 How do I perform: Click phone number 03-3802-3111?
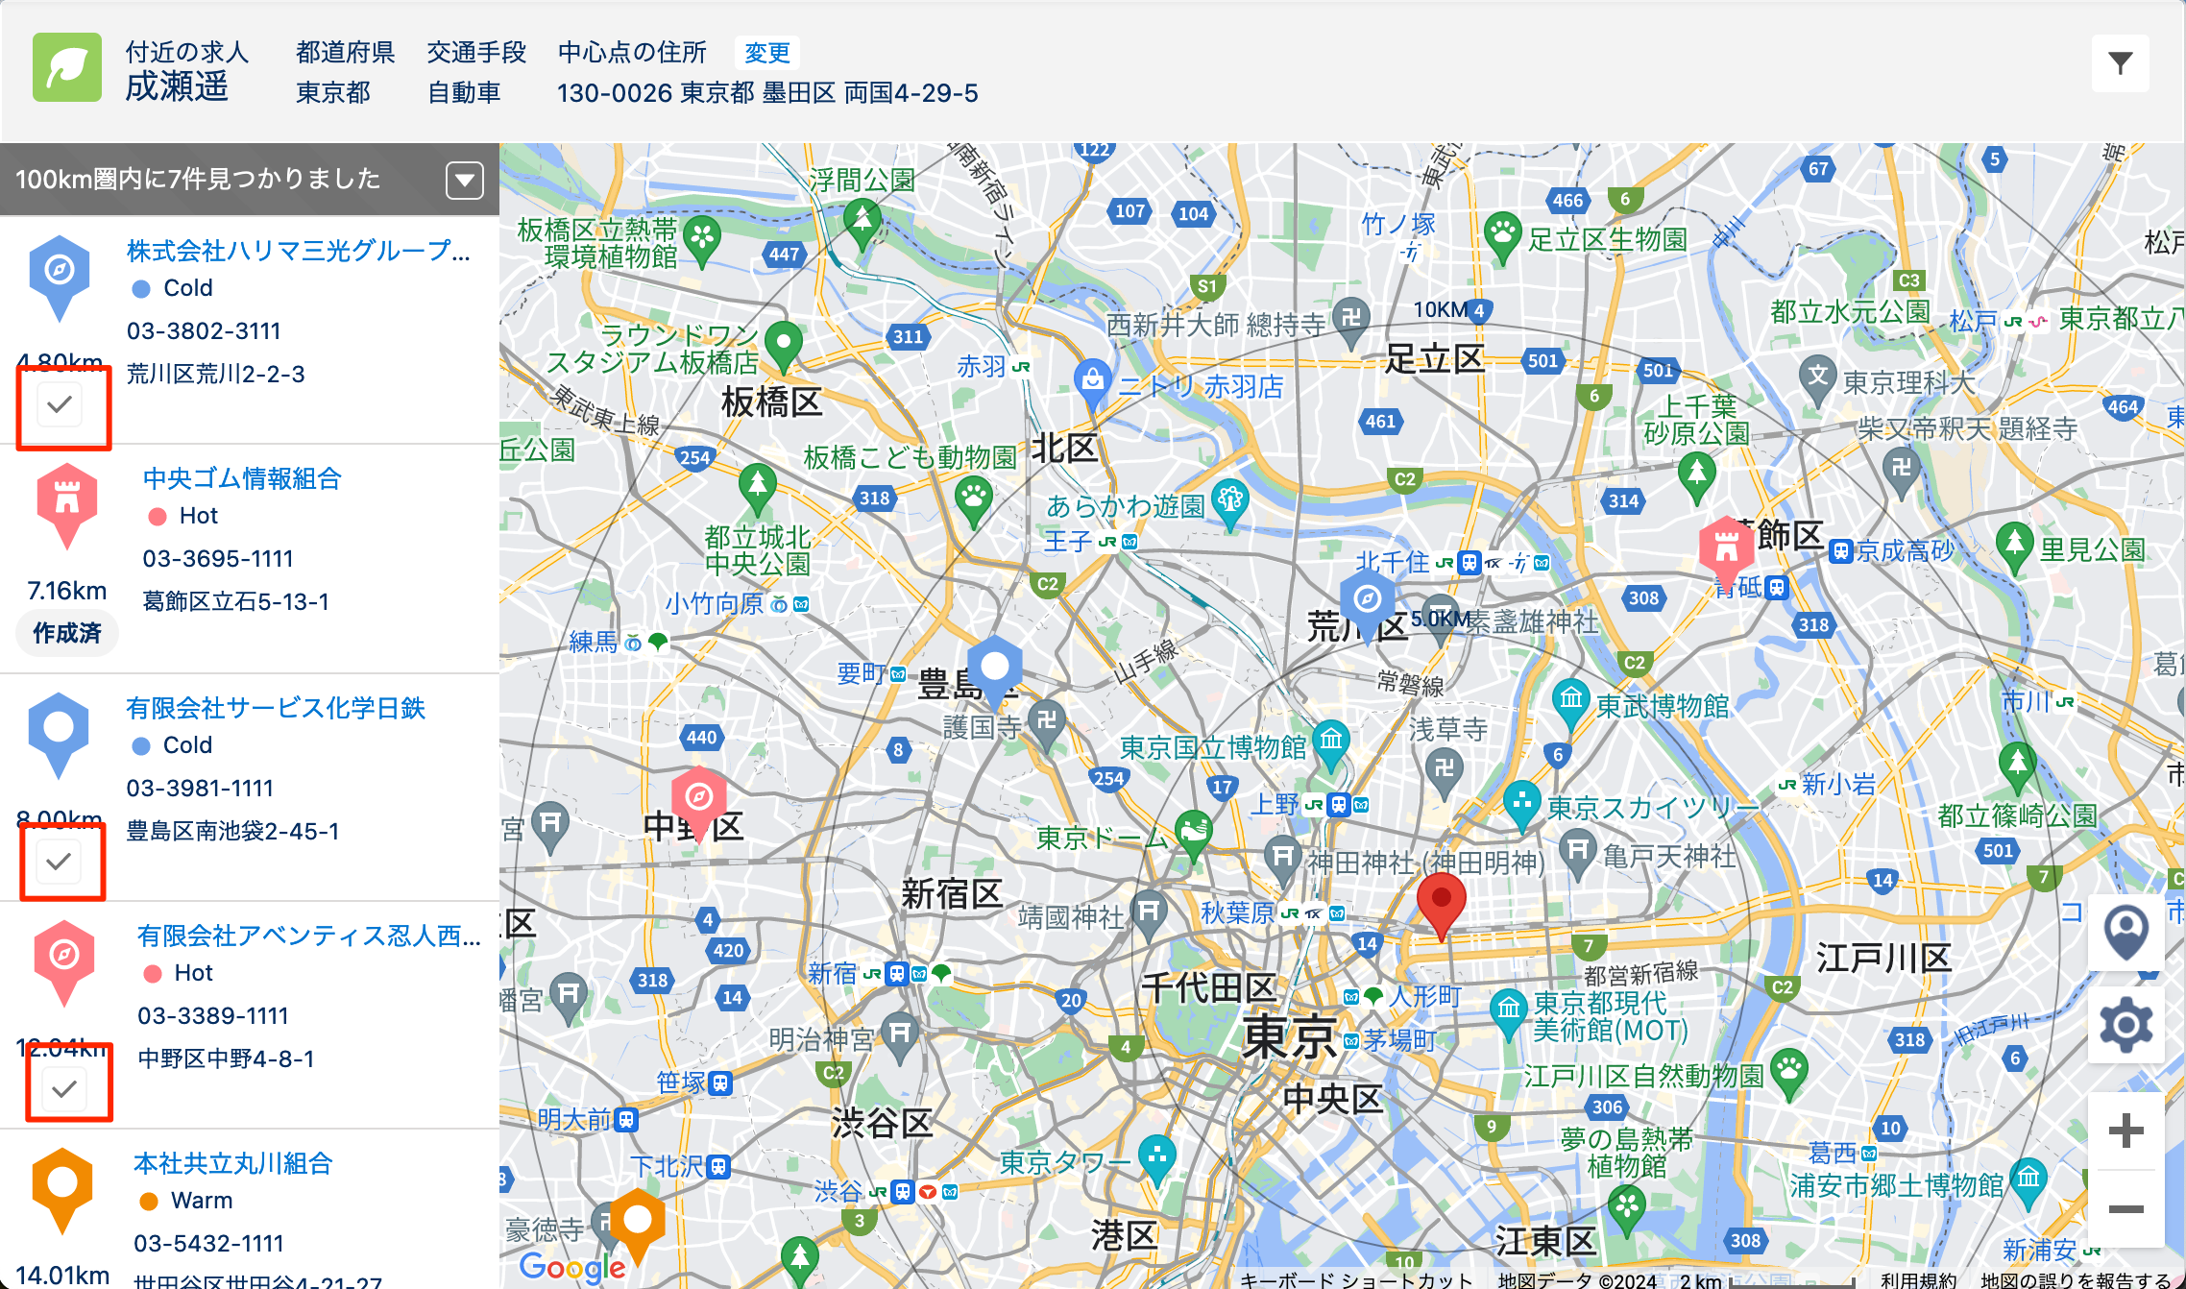(x=204, y=331)
